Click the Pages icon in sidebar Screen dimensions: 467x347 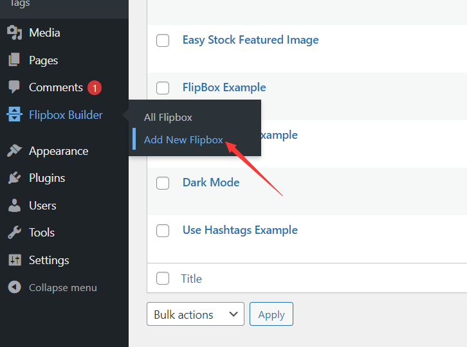pyautogui.click(x=14, y=60)
